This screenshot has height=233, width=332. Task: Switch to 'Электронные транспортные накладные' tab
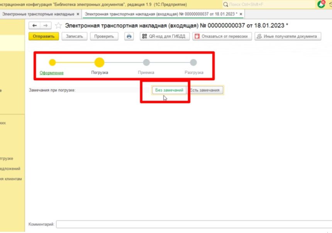tap(38, 14)
